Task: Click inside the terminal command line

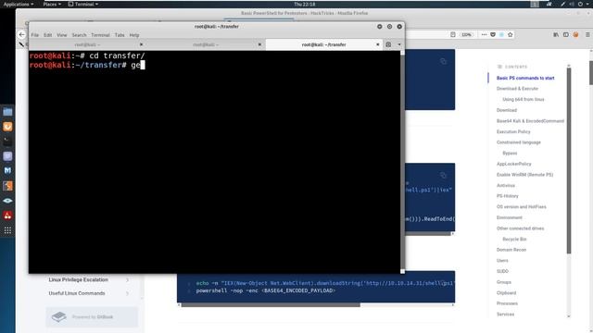Action: (x=214, y=65)
